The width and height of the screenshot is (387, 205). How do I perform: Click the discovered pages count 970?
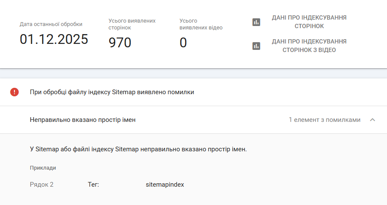tap(120, 43)
